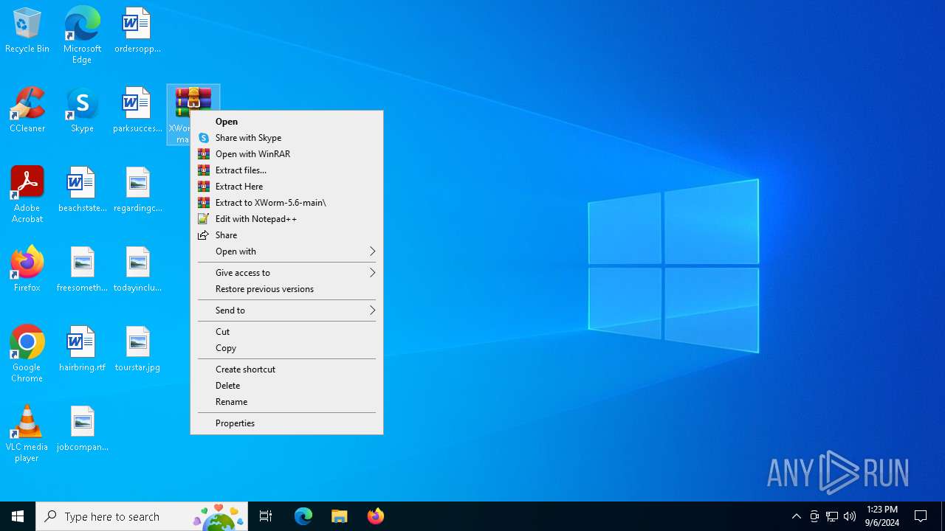This screenshot has width=945, height=531.
Task: Expand the Open with submenu
Action: point(286,251)
